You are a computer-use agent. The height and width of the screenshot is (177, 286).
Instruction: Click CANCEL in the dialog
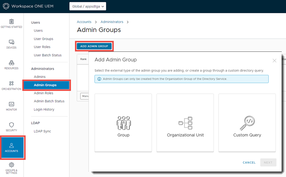(249, 162)
